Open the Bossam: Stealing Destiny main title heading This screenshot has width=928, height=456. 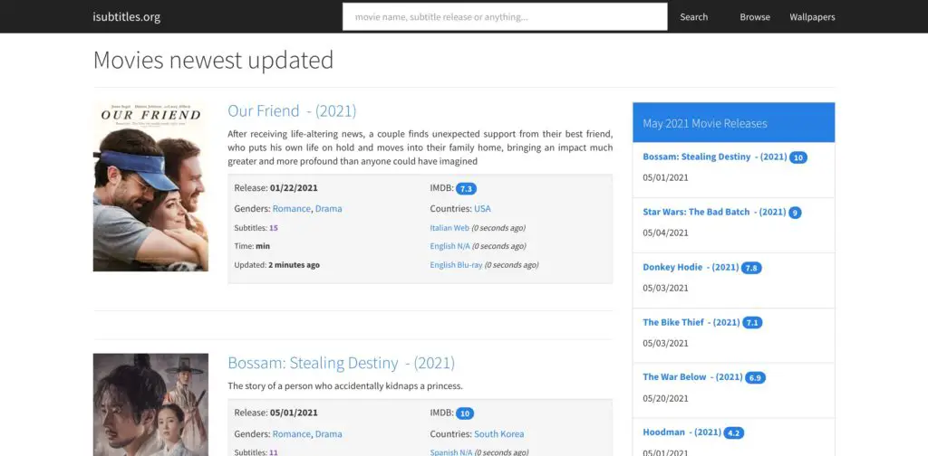pos(341,363)
